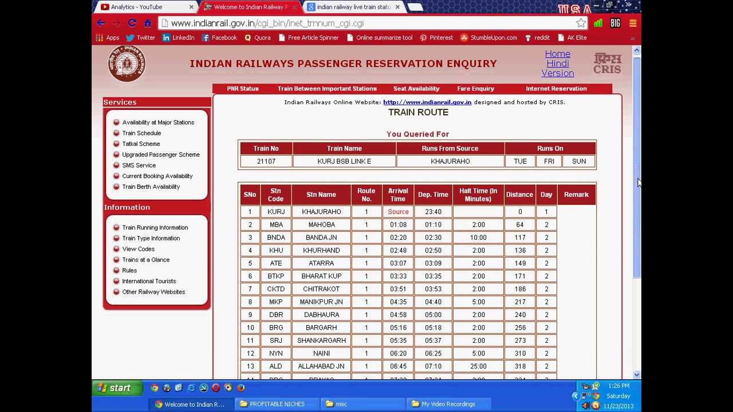Screen dimensions: 733x412
Task: Open the Windows start button
Action: click(x=117, y=388)
